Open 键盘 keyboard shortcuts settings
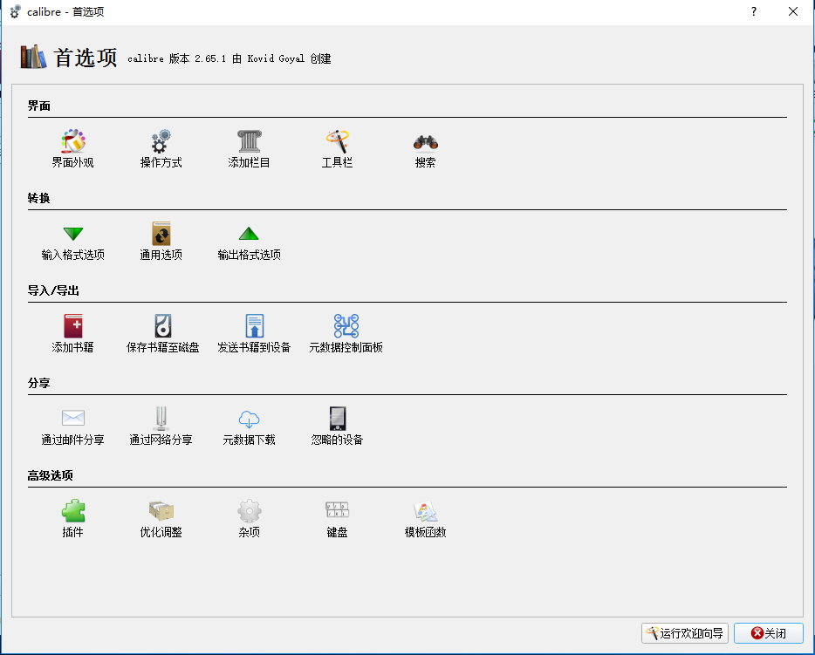Screen dimensions: 815x655 coord(337,519)
